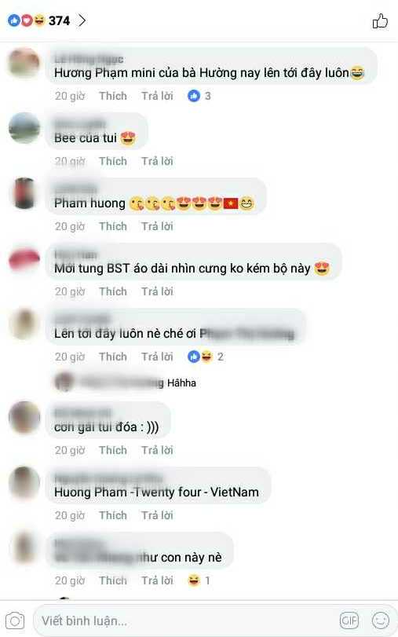Open the emoji smiley picker icon

click(x=381, y=621)
